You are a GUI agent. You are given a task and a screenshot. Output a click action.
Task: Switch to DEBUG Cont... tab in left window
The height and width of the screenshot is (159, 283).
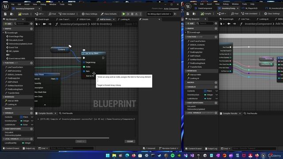[x=84, y=19]
